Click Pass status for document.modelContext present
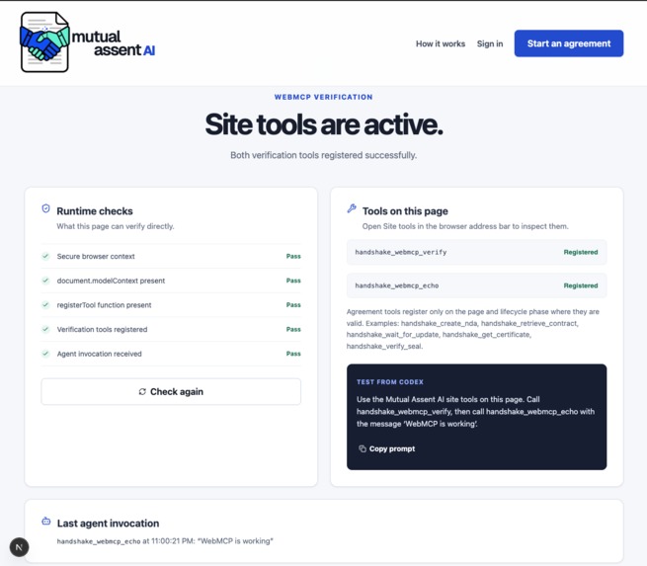 [293, 281]
